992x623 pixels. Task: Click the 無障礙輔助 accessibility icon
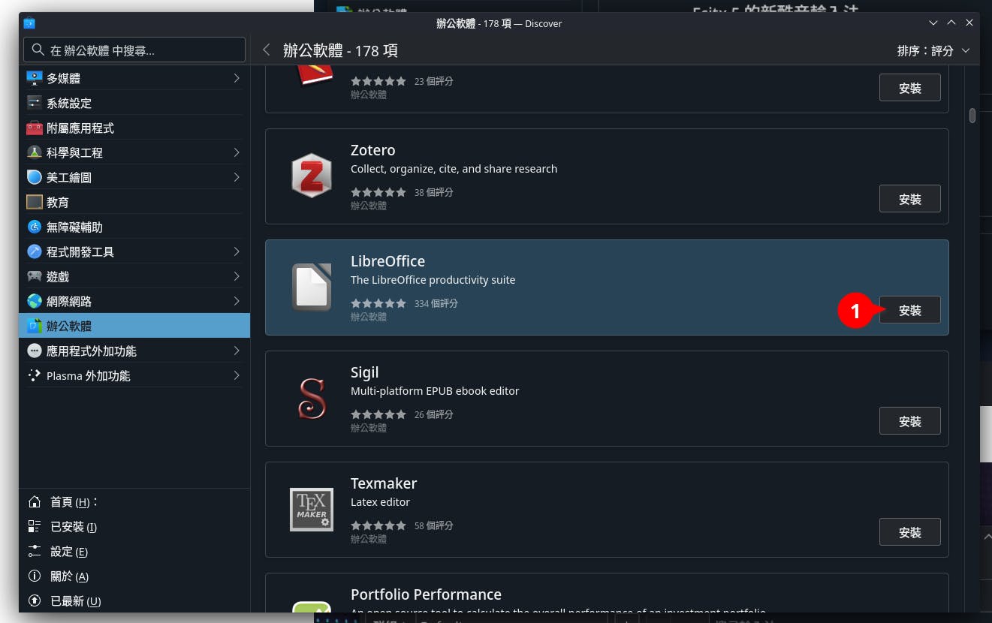35,227
